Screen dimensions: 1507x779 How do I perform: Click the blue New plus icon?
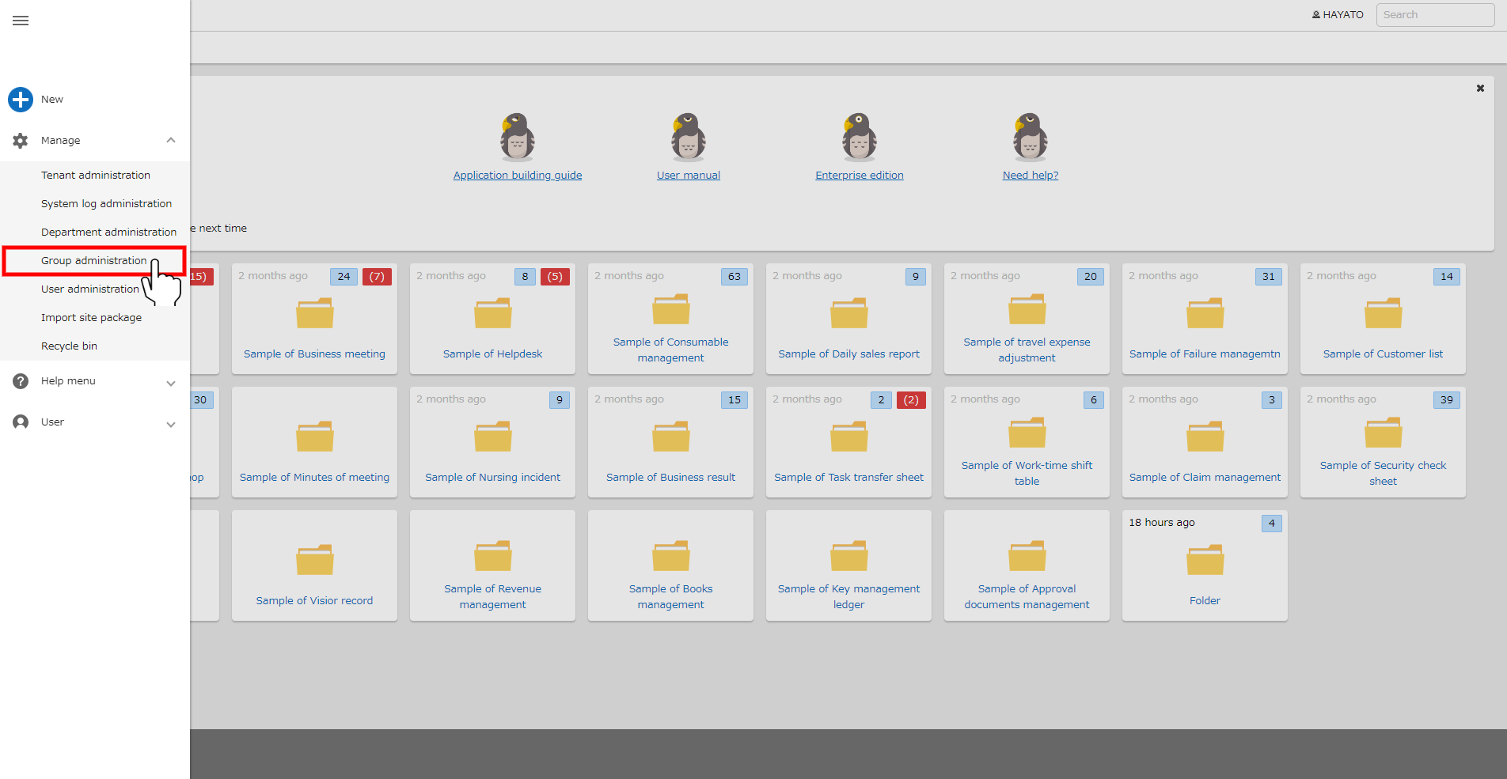pyautogui.click(x=21, y=100)
